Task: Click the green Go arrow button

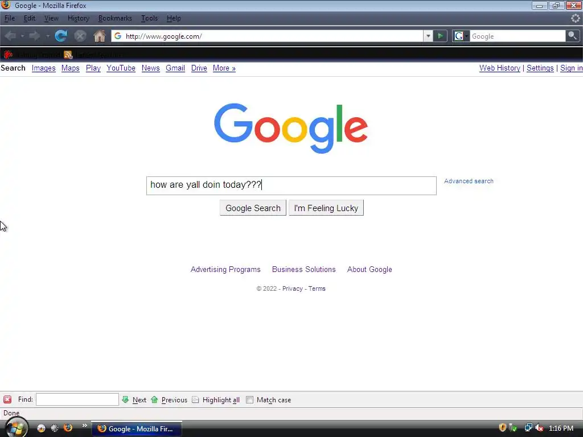Action: [x=440, y=36]
